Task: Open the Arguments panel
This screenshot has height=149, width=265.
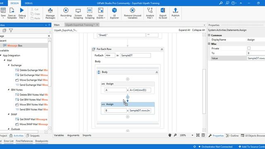Action: point(73,135)
